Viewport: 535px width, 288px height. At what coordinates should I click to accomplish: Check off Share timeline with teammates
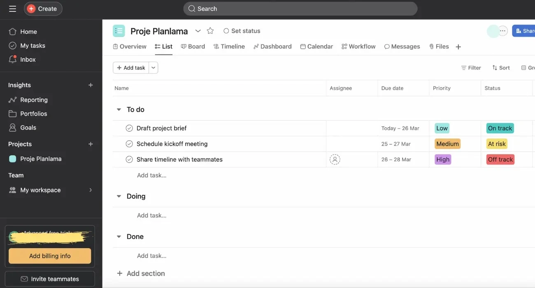coord(129,159)
